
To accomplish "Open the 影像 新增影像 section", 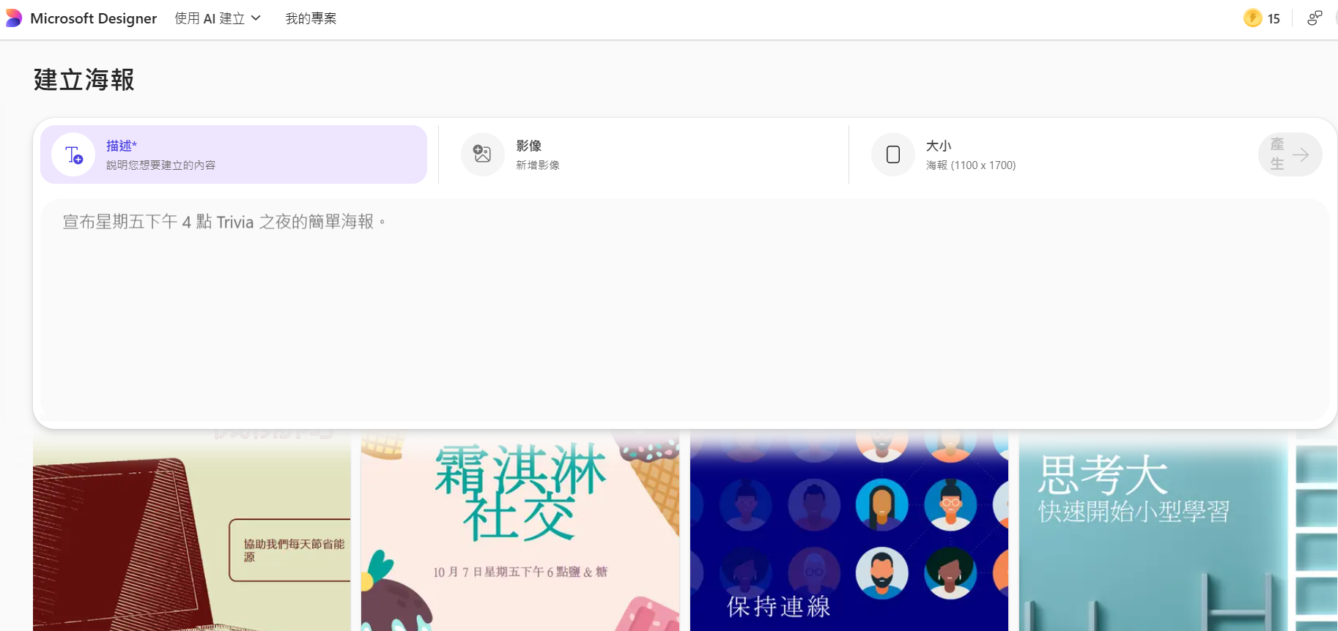I will 643,154.
